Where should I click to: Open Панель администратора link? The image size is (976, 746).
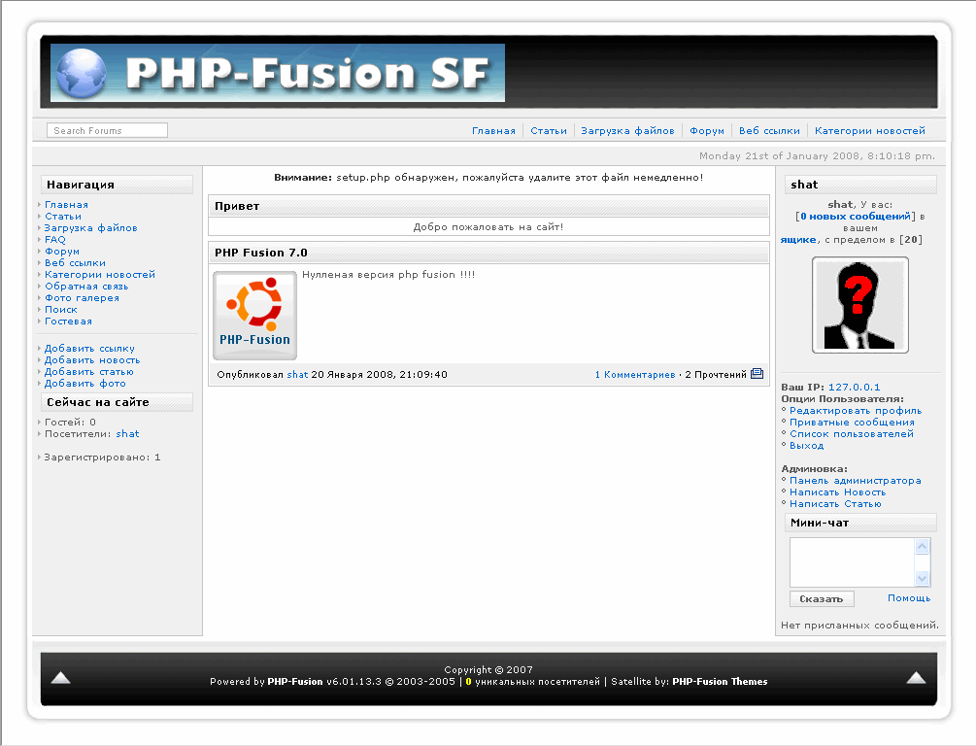(x=856, y=481)
